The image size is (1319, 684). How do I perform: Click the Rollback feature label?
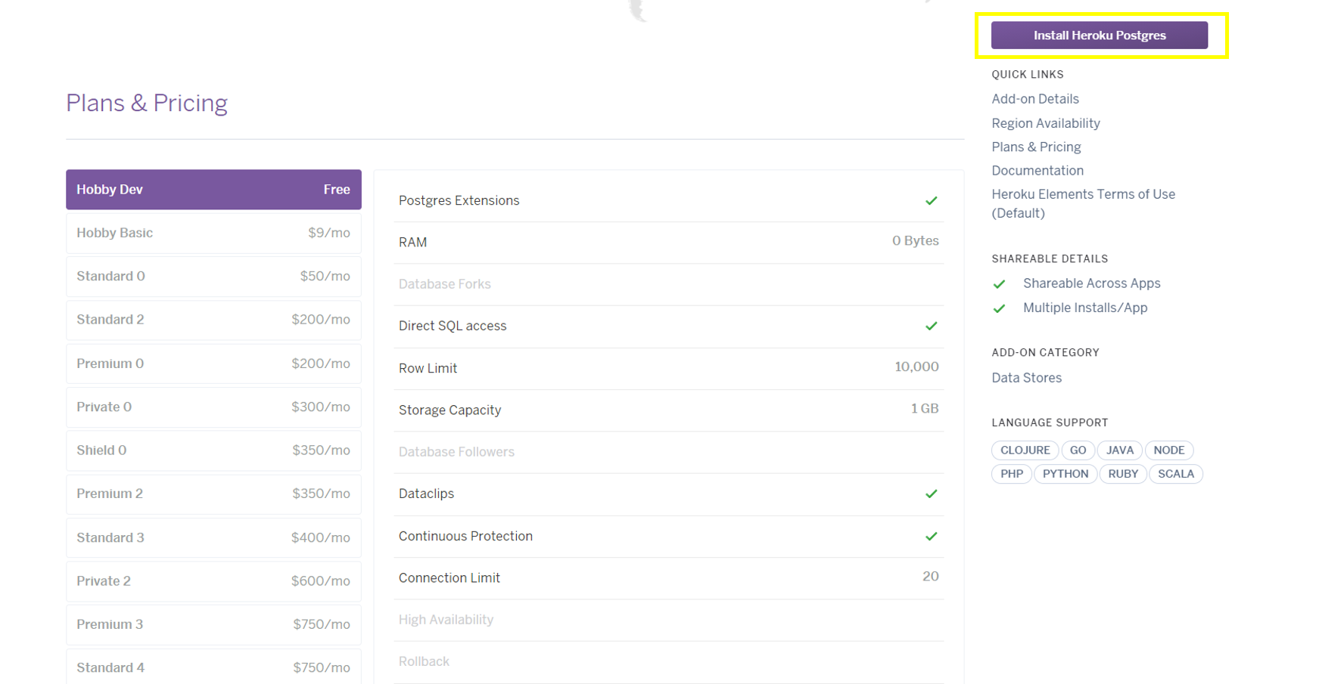[424, 661]
